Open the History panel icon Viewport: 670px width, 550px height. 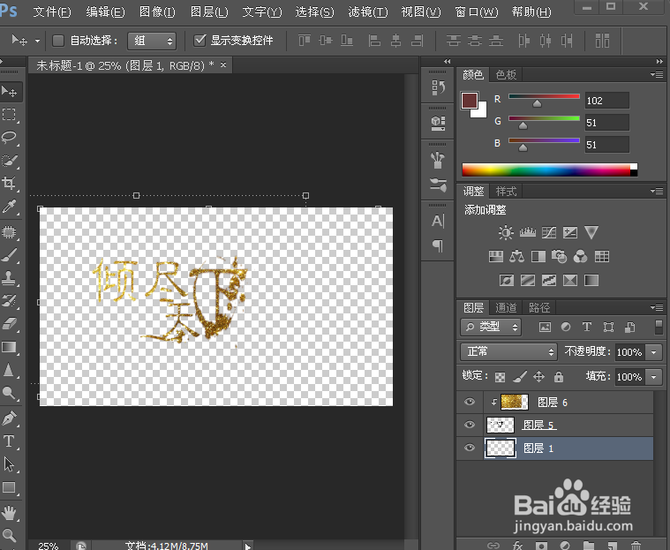[438, 87]
